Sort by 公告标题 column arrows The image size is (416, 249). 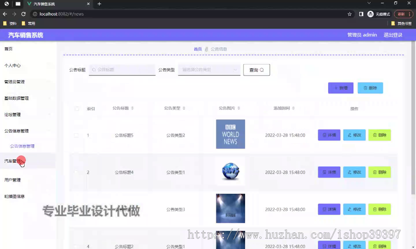point(132,108)
